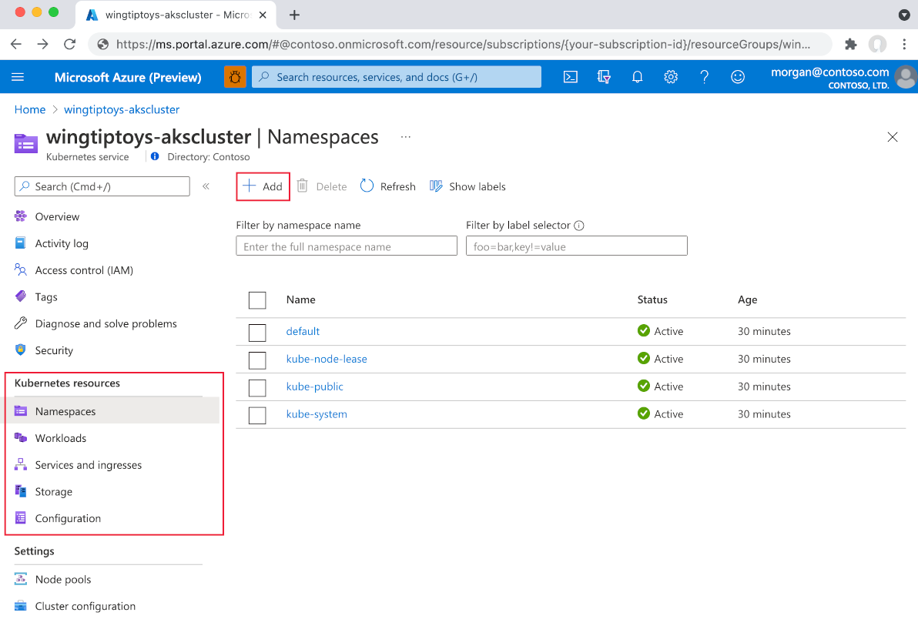This screenshot has height=619, width=918.
Task: Select the default namespace checkbox
Action: pyautogui.click(x=257, y=332)
